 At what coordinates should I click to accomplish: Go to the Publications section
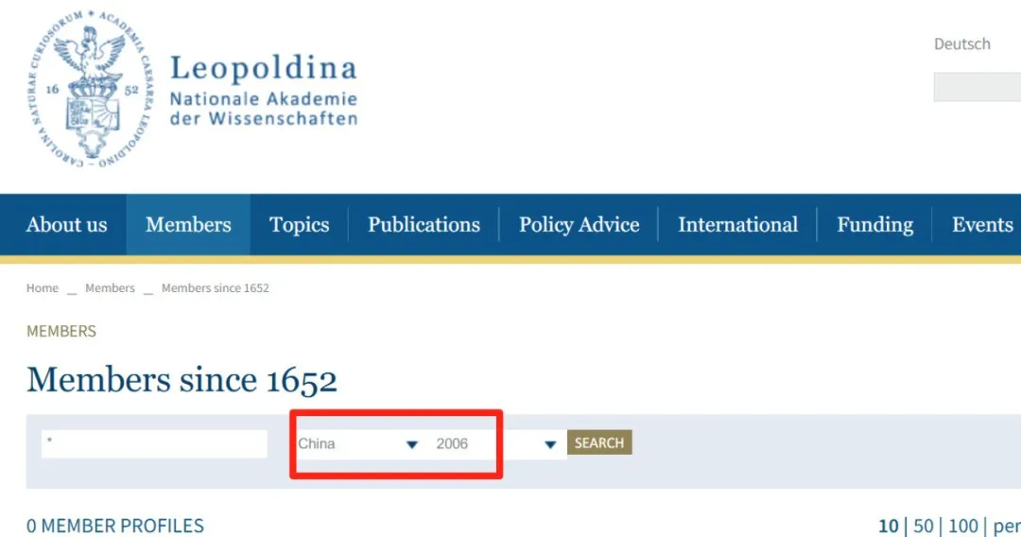(x=424, y=225)
